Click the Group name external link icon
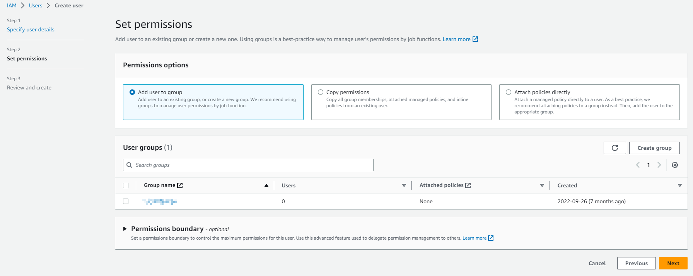The image size is (693, 276). [x=180, y=185]
